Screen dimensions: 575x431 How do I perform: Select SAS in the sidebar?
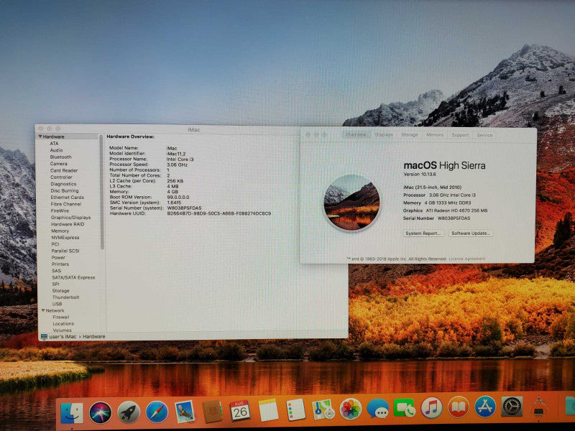click(56, 271)
